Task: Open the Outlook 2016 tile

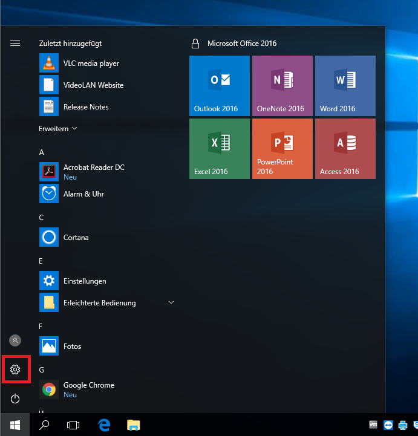Action: [220, 86]
